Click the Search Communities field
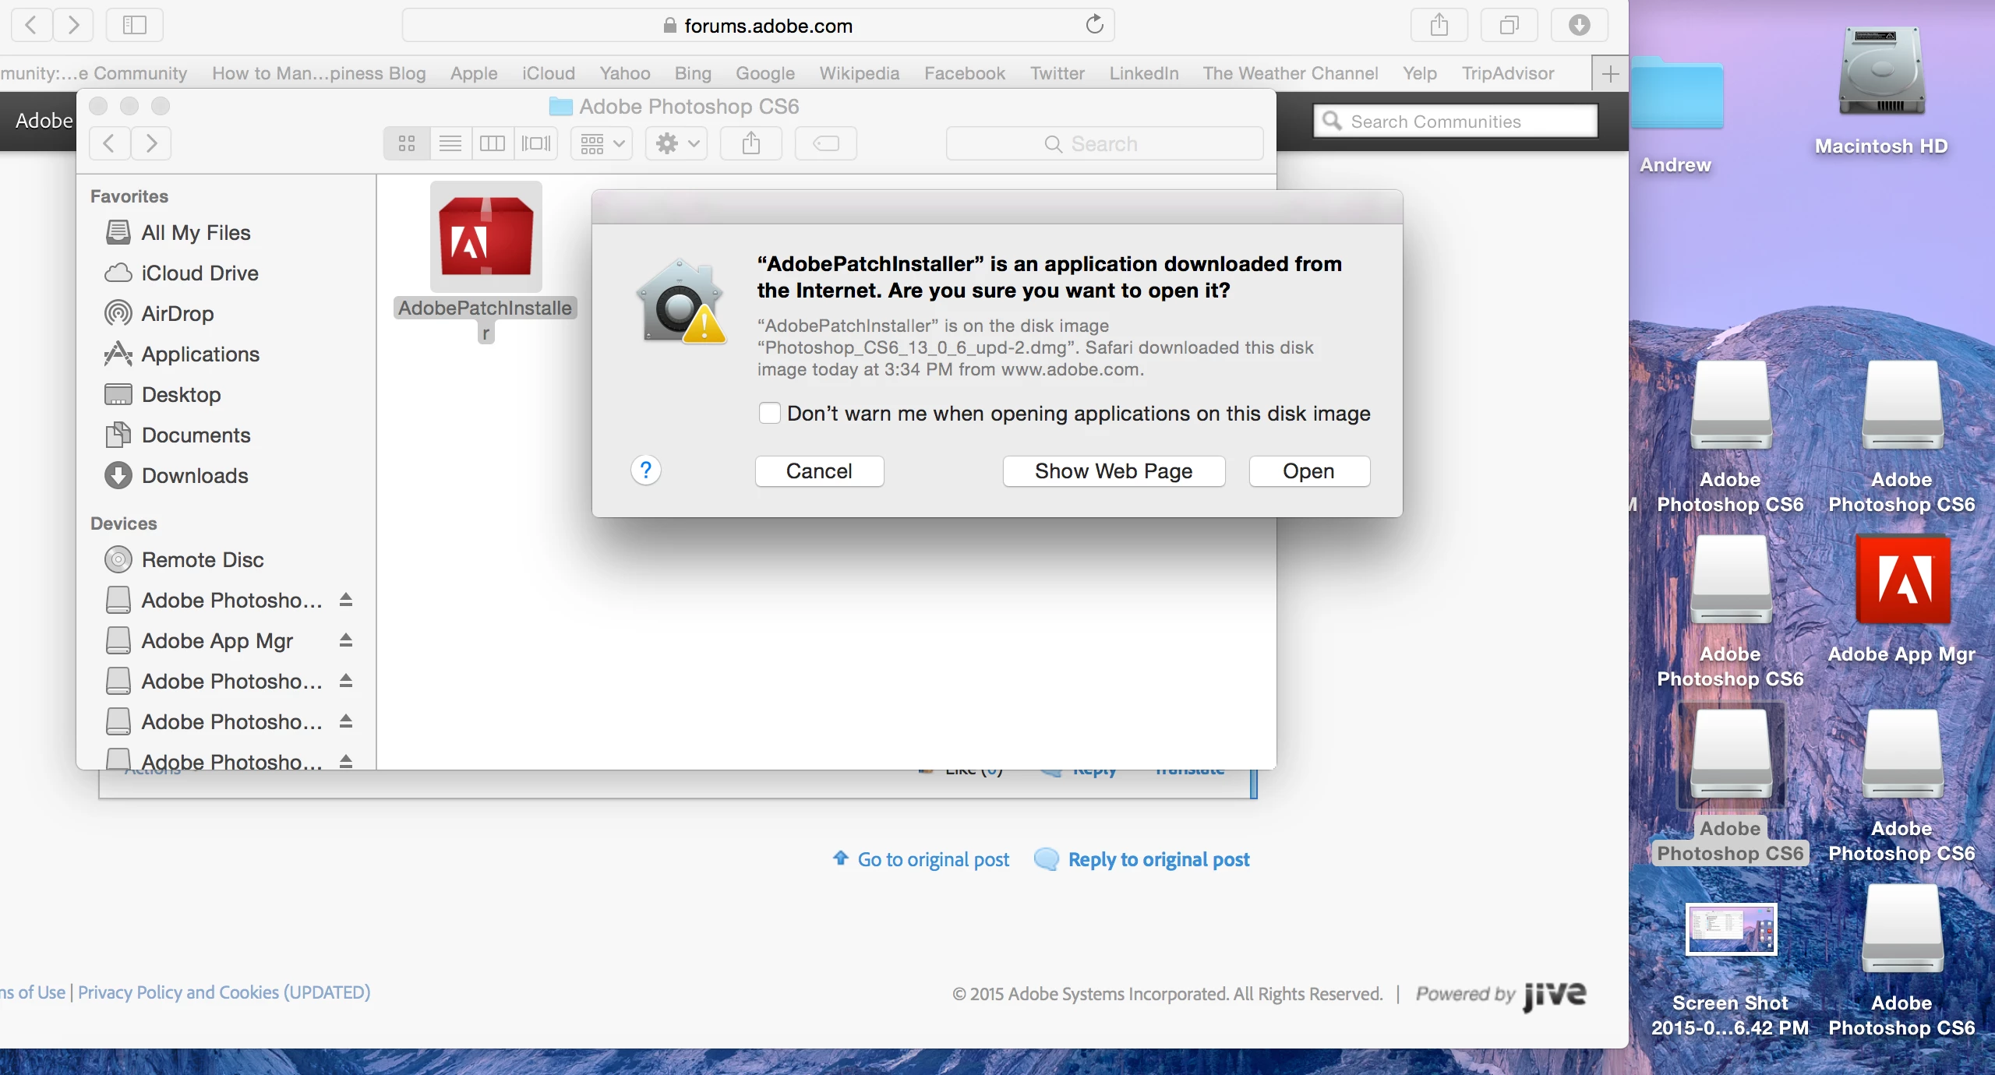The image size is (1995, 1075). tap(1454, 122)
